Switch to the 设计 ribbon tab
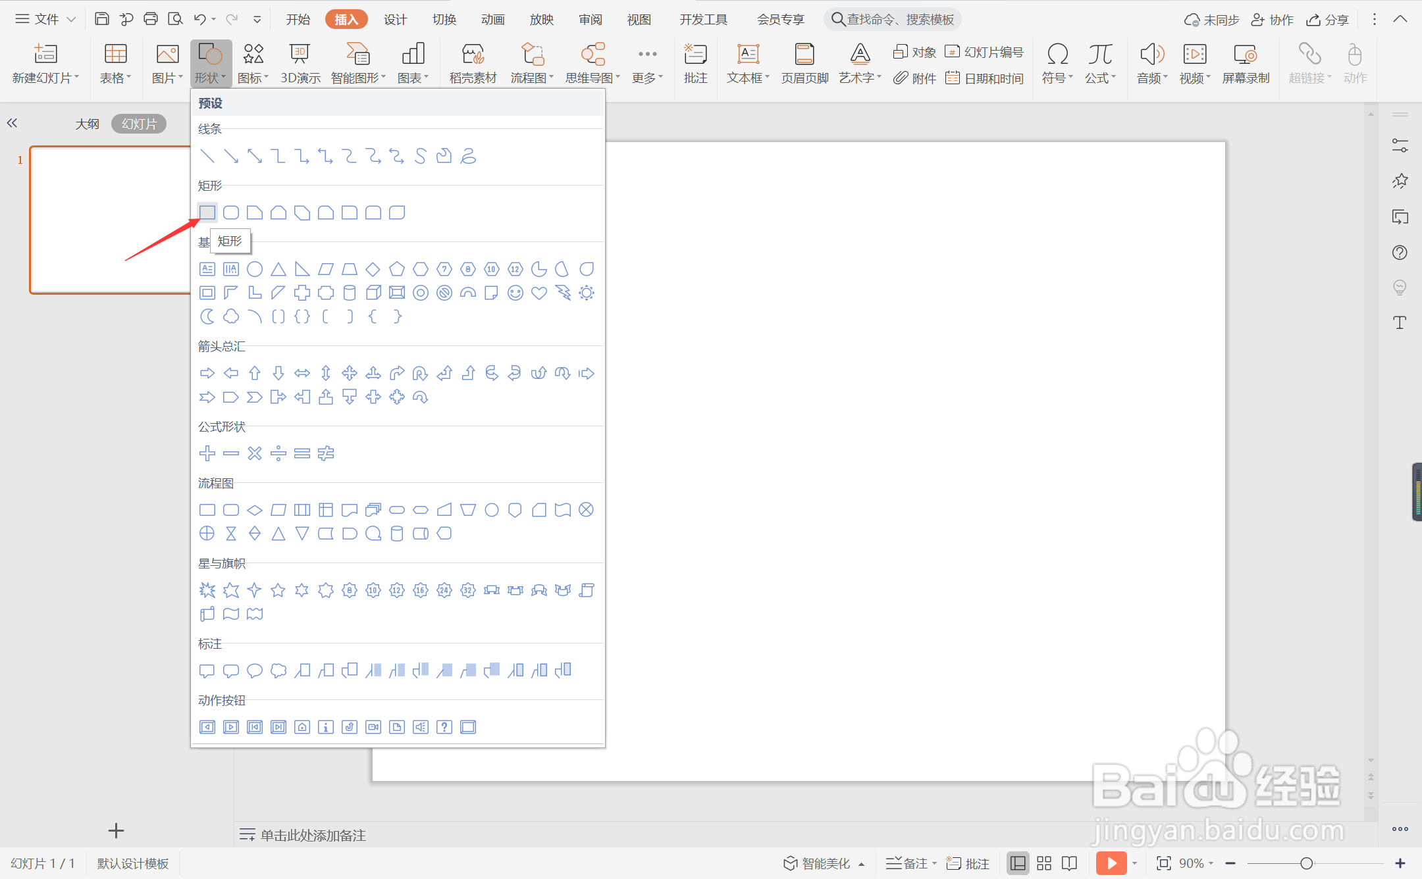The height and width of the screenshot is (879, 1422). (x=395, y=20)
